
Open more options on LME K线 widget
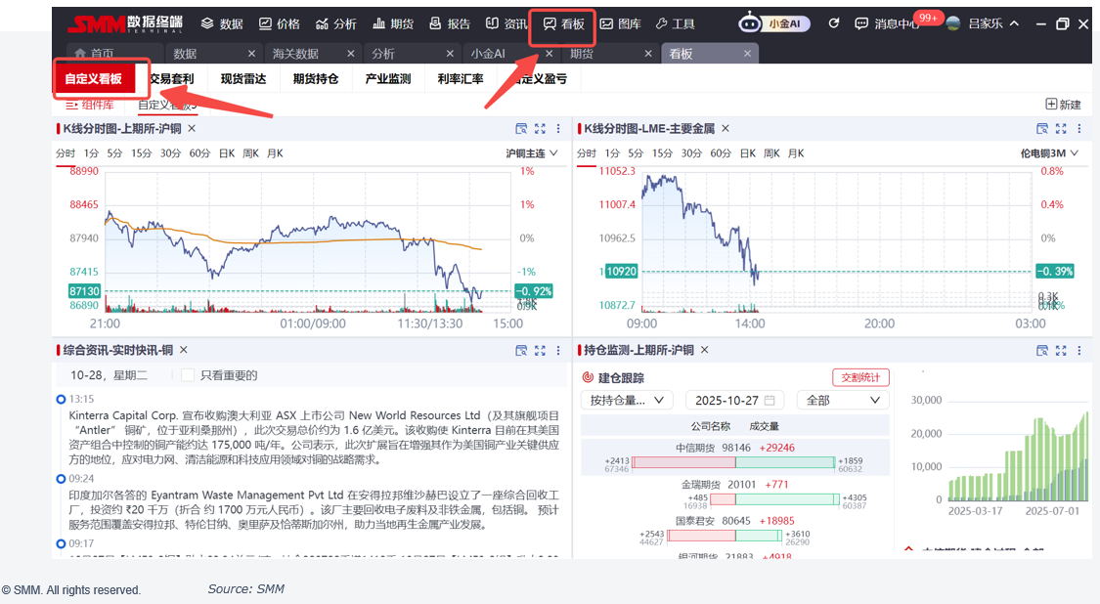pos(1078,128)
